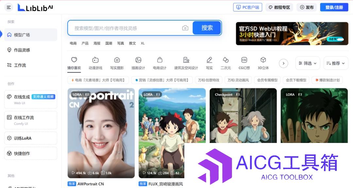Click the AWPortrait CN title text
The image size is (353, 188).
91,184
